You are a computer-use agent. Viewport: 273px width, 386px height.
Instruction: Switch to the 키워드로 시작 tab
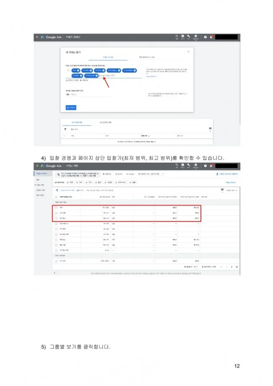(x=108, y=57)
